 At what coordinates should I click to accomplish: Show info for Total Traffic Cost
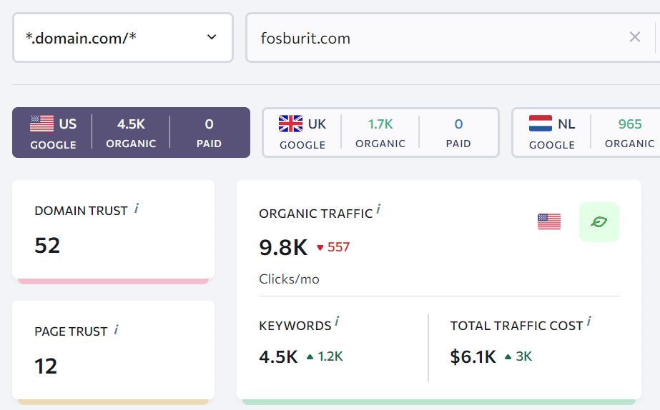[589, 321]
